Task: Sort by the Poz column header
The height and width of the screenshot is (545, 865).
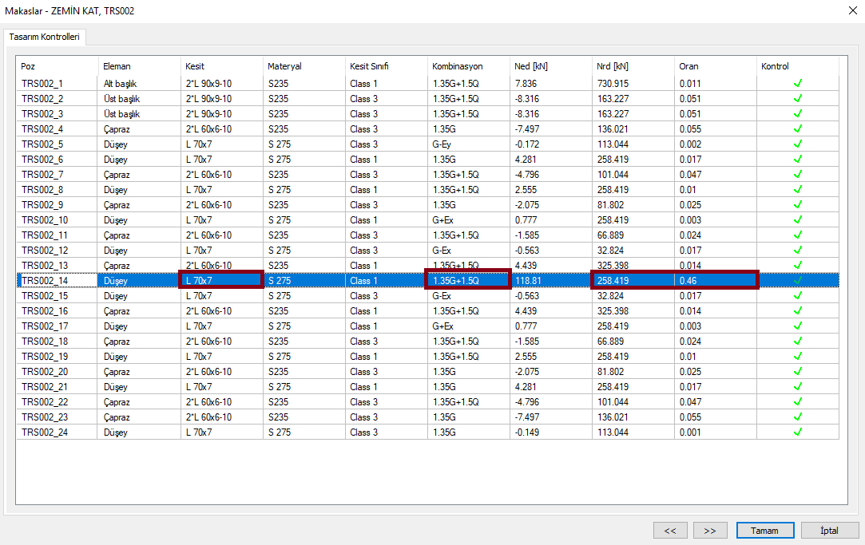Action: point(56,66)
